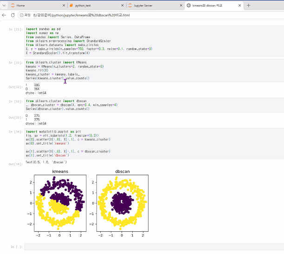Click the file info icon in address bar
This screenshot has width=284, height=254.
[x=21, y=15]
